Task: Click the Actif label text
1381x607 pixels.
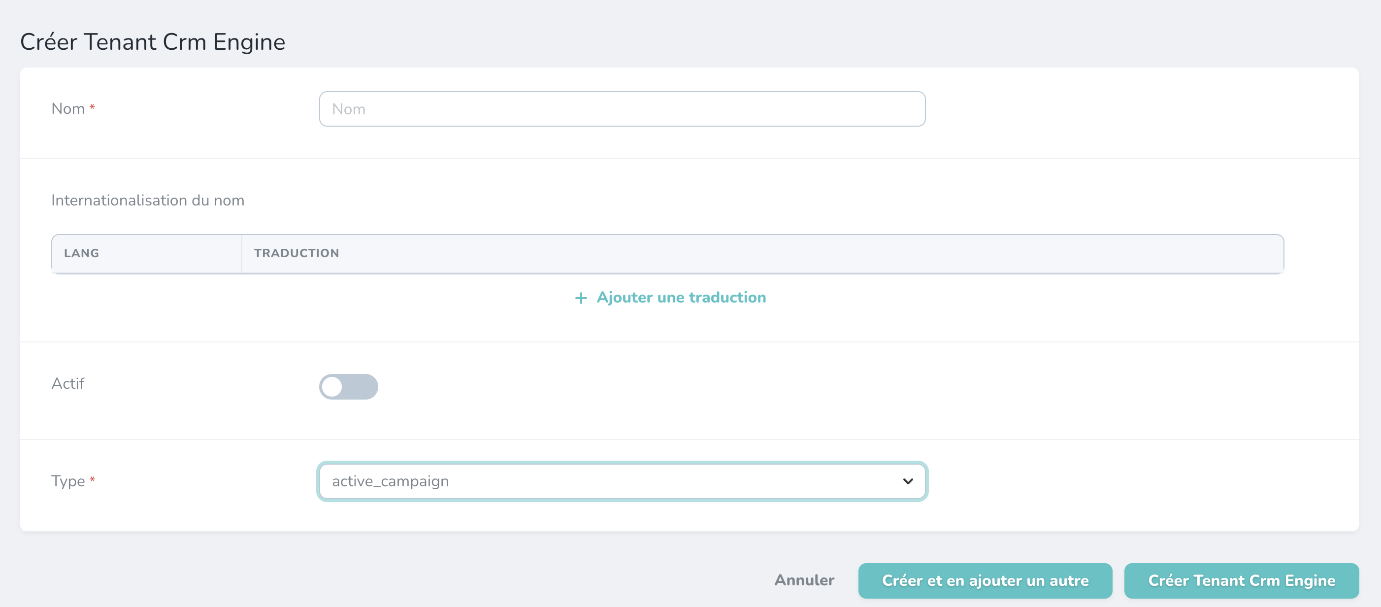Action: [x=67, y=383]
